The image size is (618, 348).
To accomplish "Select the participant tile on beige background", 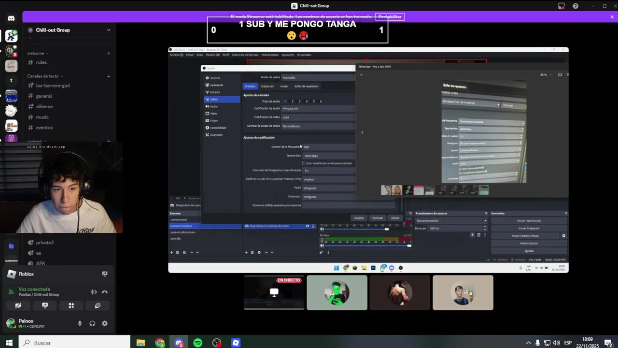I will [x=463, y=292].
